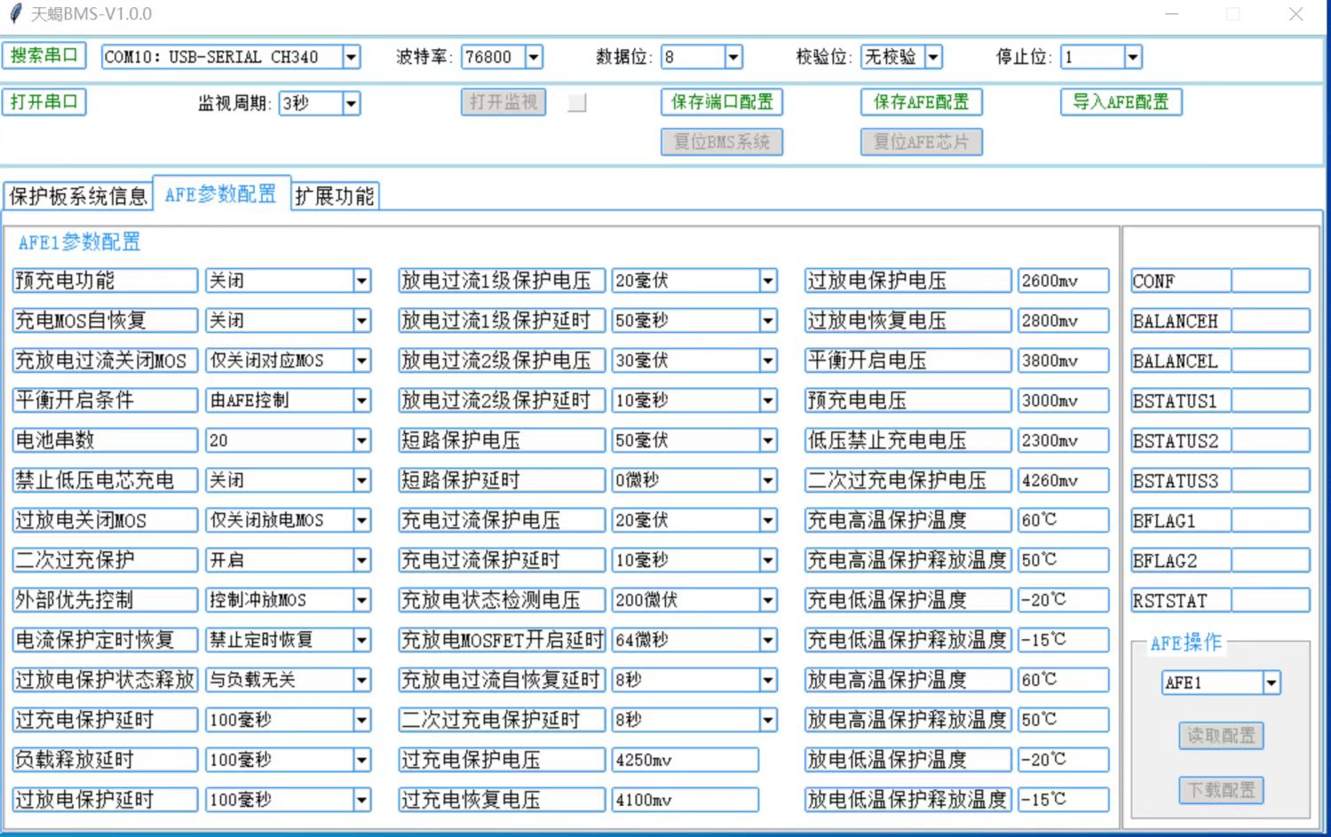Open the 短路保护电压 dropdown
Viewport: 1331px width, 837px height.
tap(768, 441)
